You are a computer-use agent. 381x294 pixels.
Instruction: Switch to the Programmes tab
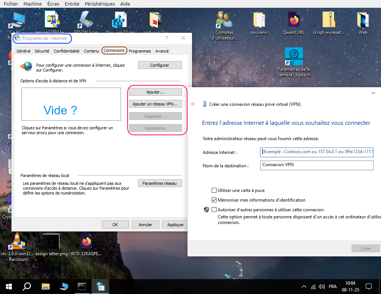140,51
